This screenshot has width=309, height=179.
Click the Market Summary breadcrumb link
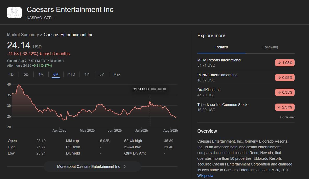(x=23, y=35)
